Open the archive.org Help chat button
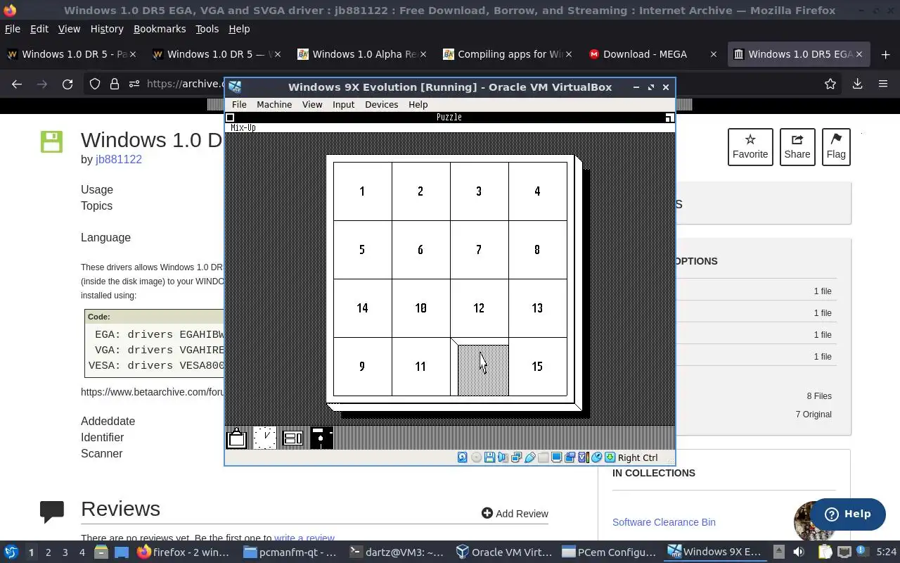900x563 pixels. click(x=847, y=514)
